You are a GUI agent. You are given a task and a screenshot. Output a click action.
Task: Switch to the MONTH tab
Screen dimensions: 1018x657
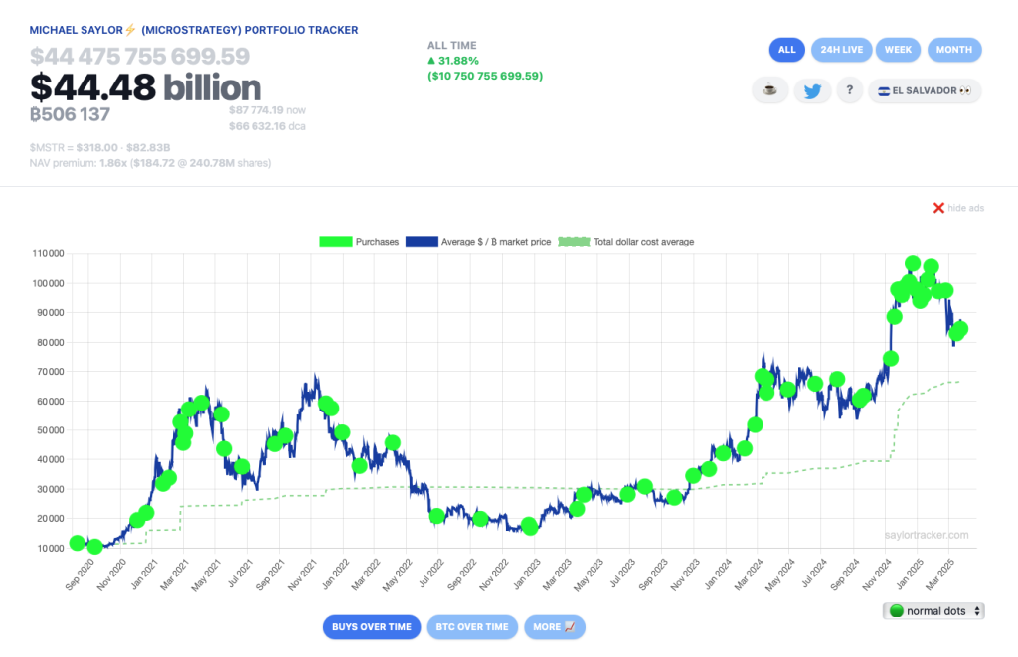click(954, 50)
